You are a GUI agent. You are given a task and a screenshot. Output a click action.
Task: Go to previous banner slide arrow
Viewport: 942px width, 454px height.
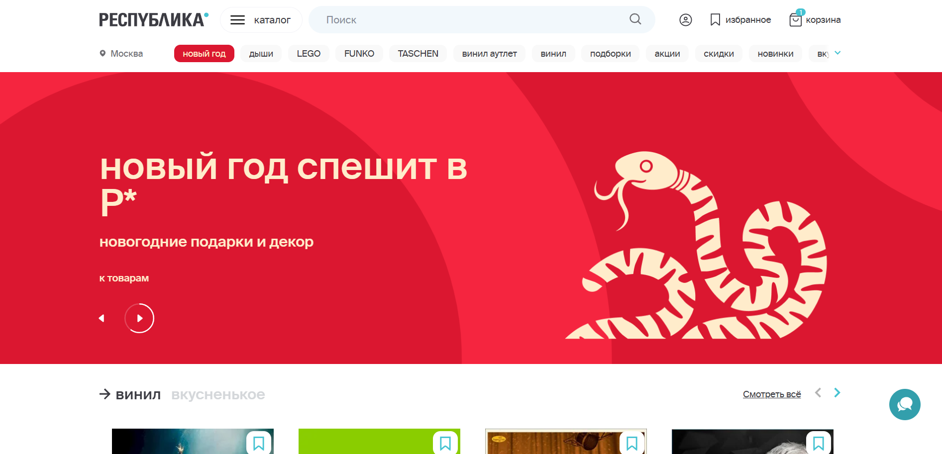coord(102,318)
